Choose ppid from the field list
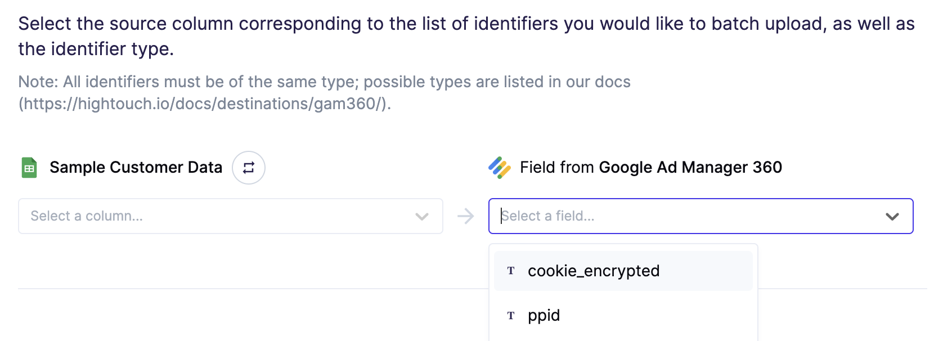Image resolution: width=943 pixels, height=341 pixels. click(x=623, y=316)
